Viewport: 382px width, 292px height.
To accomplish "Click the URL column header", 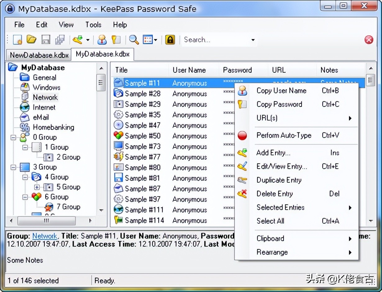I will tap(292, 70).
